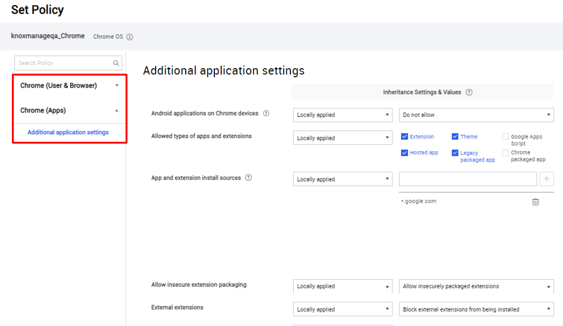Click the info icon next to Chrome OS
This screenshot has width=563, height=326.
[130, 37]
